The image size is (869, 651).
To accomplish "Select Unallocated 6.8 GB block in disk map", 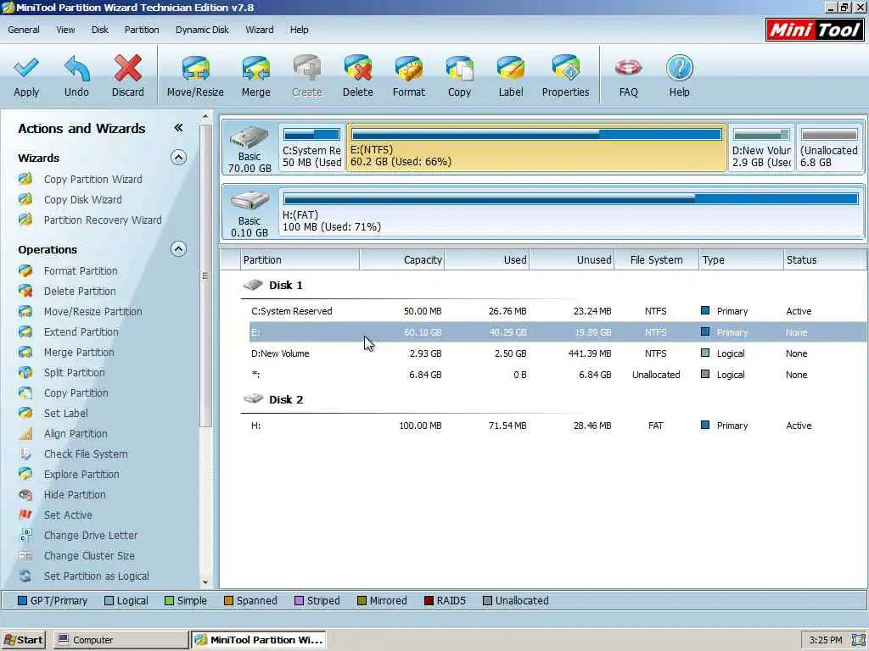I will point(829,147).
